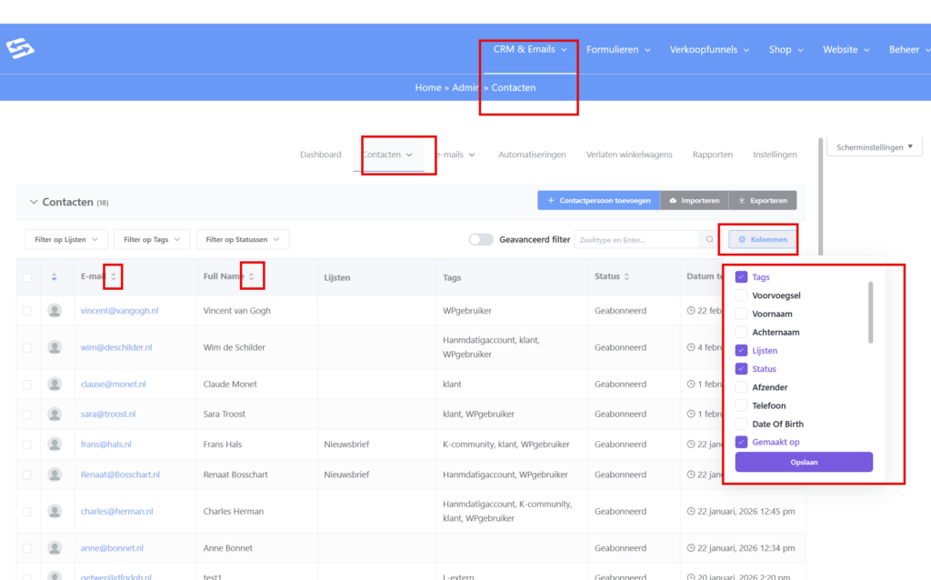Toggle the Geavanceerd filter switch
The height and width of the screenshot is (580, 931).
coord(480,240)
